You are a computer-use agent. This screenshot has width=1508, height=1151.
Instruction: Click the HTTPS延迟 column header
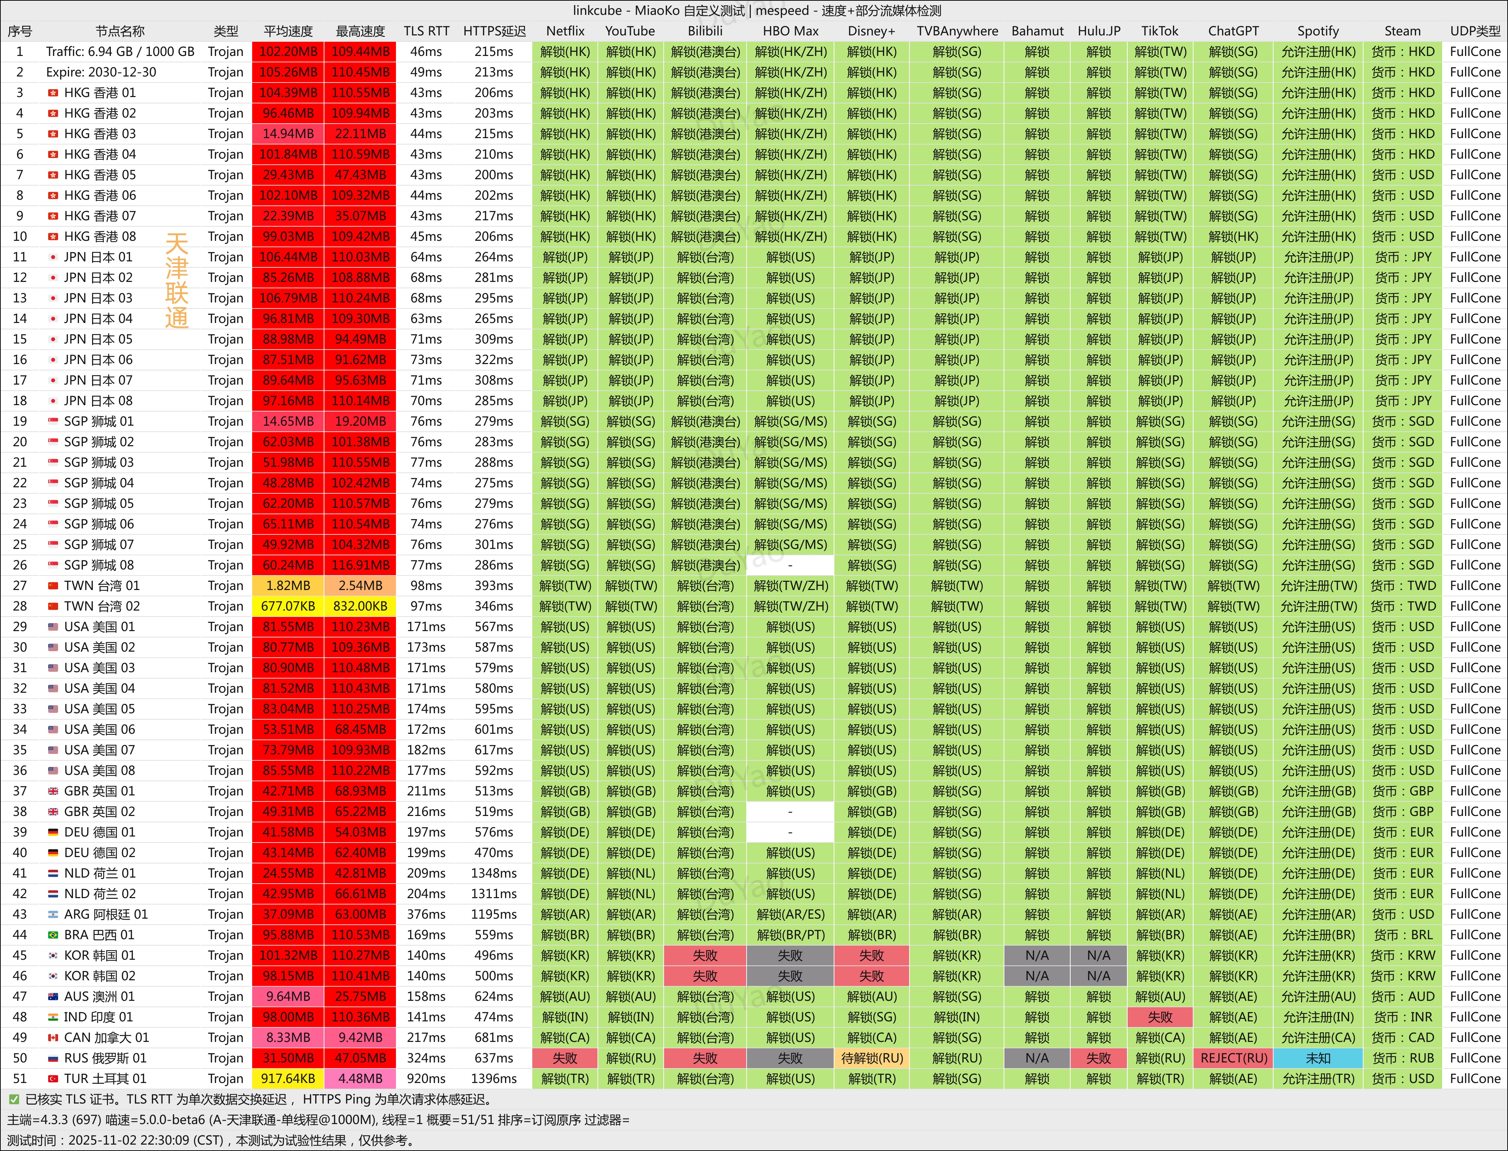pyautogui.click(x=494, y=31)
